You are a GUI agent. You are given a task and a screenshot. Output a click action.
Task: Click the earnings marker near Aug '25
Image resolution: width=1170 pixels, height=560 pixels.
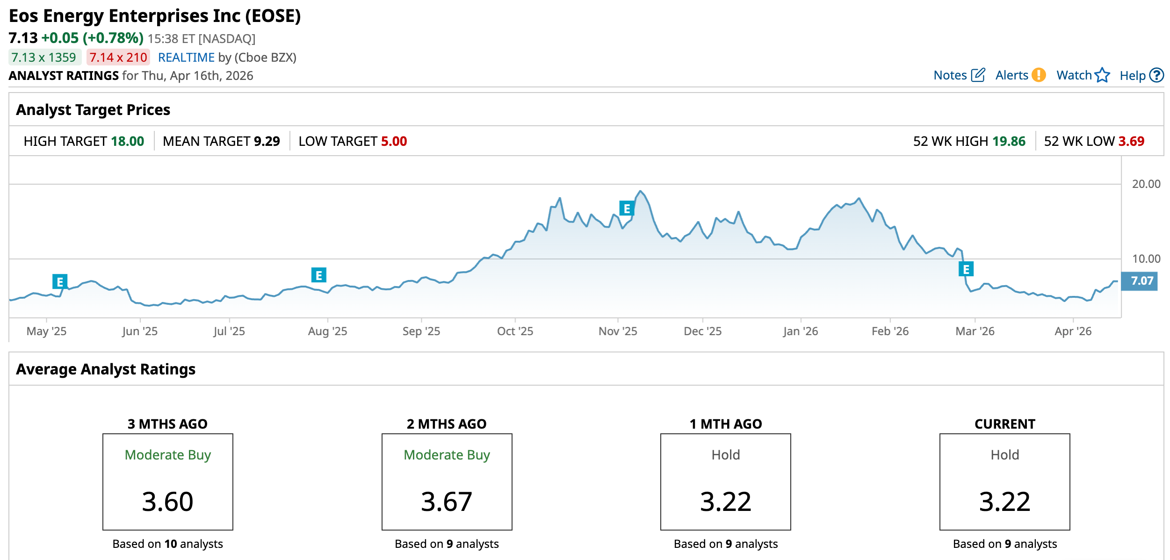pyautogui.click(x=318, y=275)
